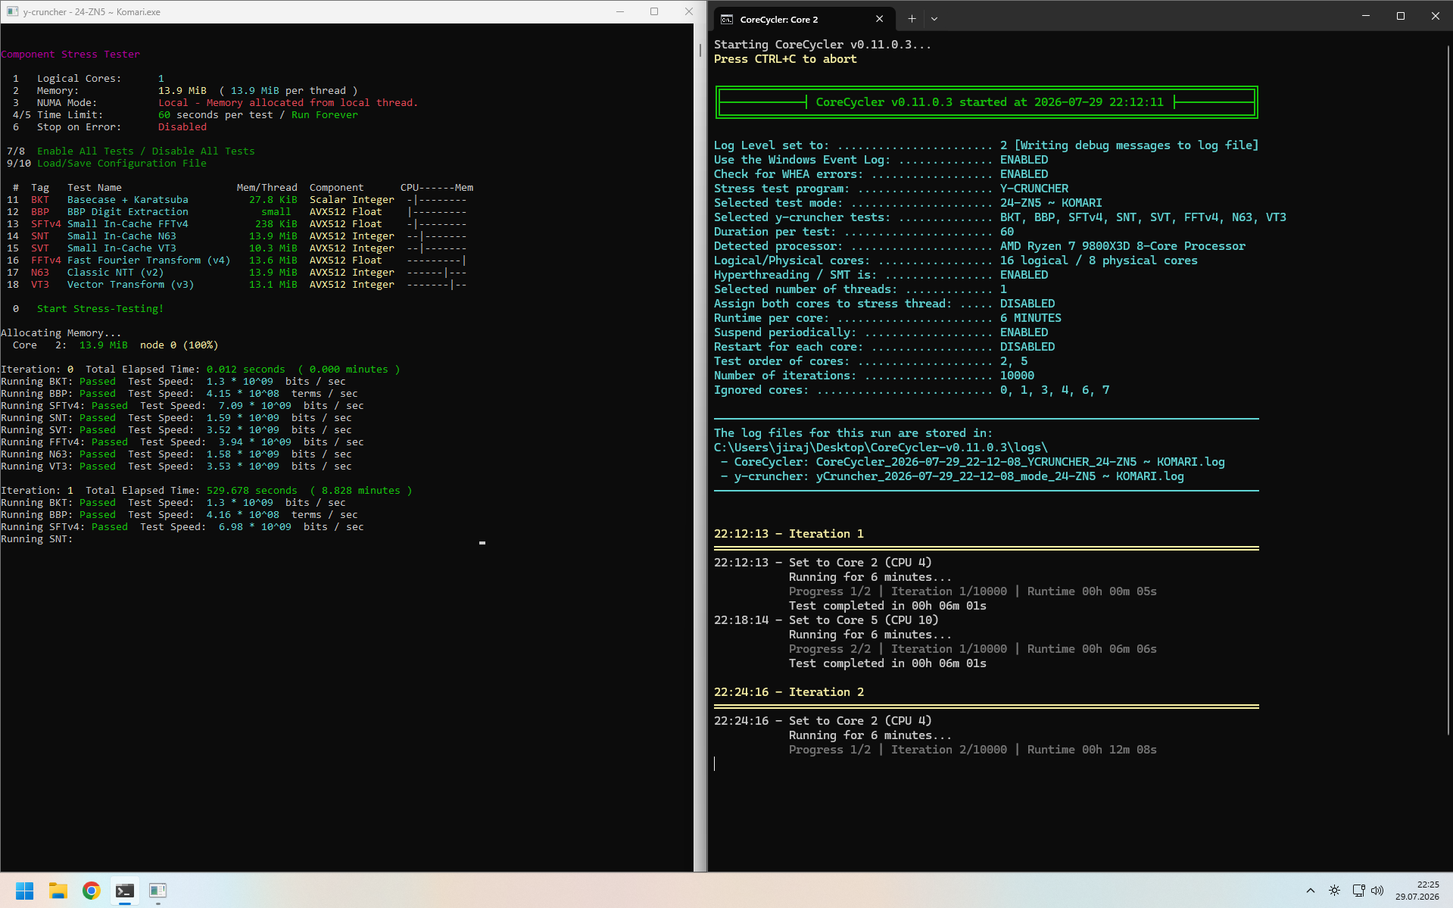
Task: Open the Windows Start menu
Action: (x=25, y=891)
